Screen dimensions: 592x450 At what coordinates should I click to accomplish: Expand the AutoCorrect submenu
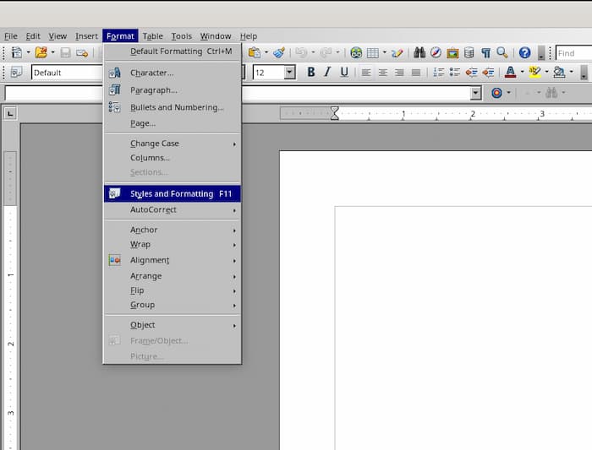[x=173, y=209]
